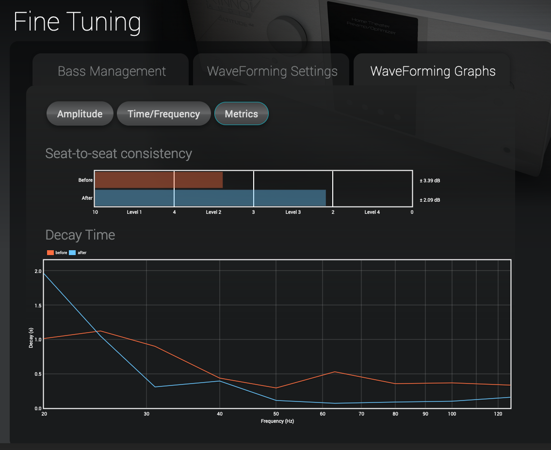The height and width of the screenshot is (450, 551).
Task: Click the 'Decay Time' heading
Action: click(80, 235)
